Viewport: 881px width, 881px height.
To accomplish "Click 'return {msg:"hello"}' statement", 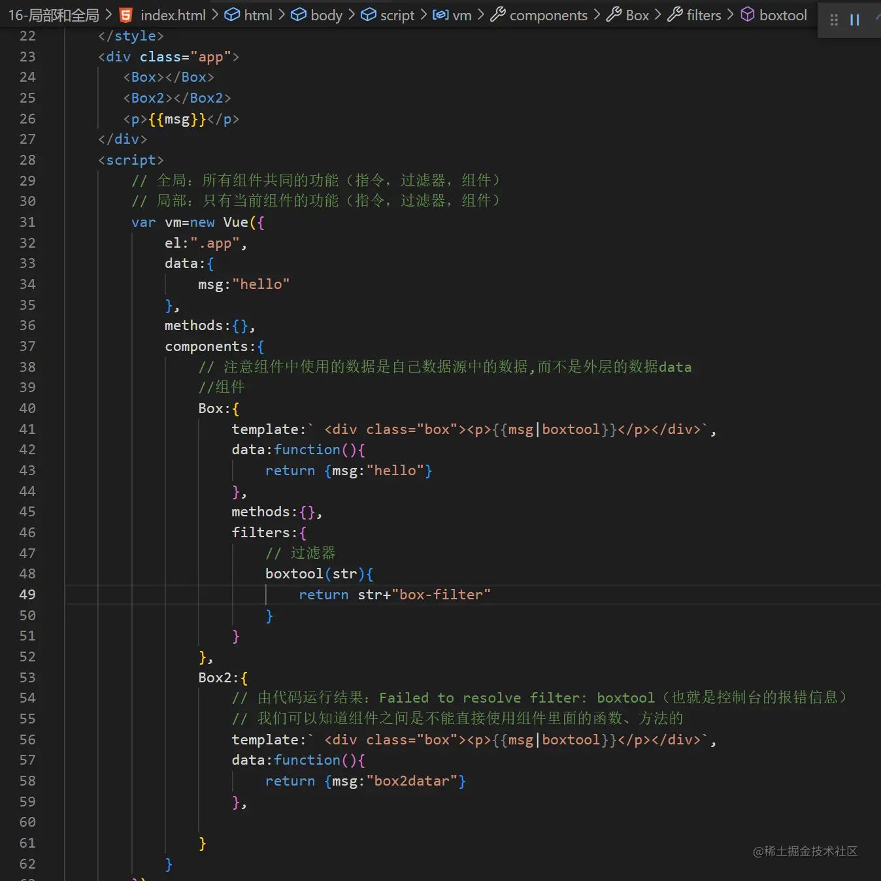I will tap(349, 471).
